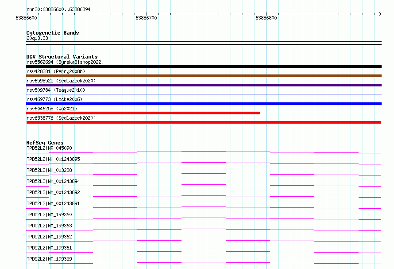Select the shorter red nsv6046258 bar

coord(143,113)
